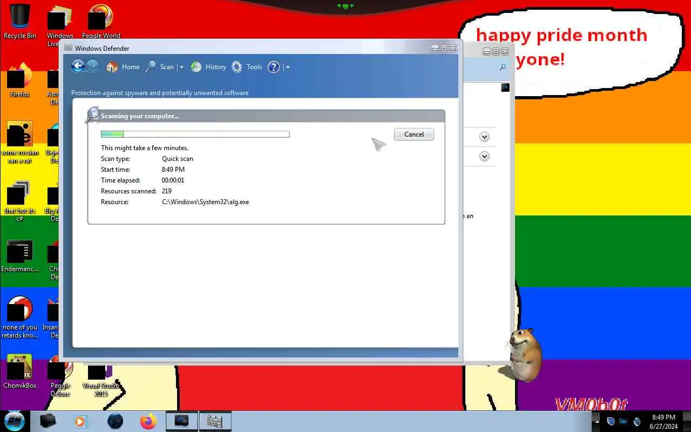The height and width of the screenshot is (432, 691).
Task: Select the Peggle World desktop shortcut
Action: [101, 22]
